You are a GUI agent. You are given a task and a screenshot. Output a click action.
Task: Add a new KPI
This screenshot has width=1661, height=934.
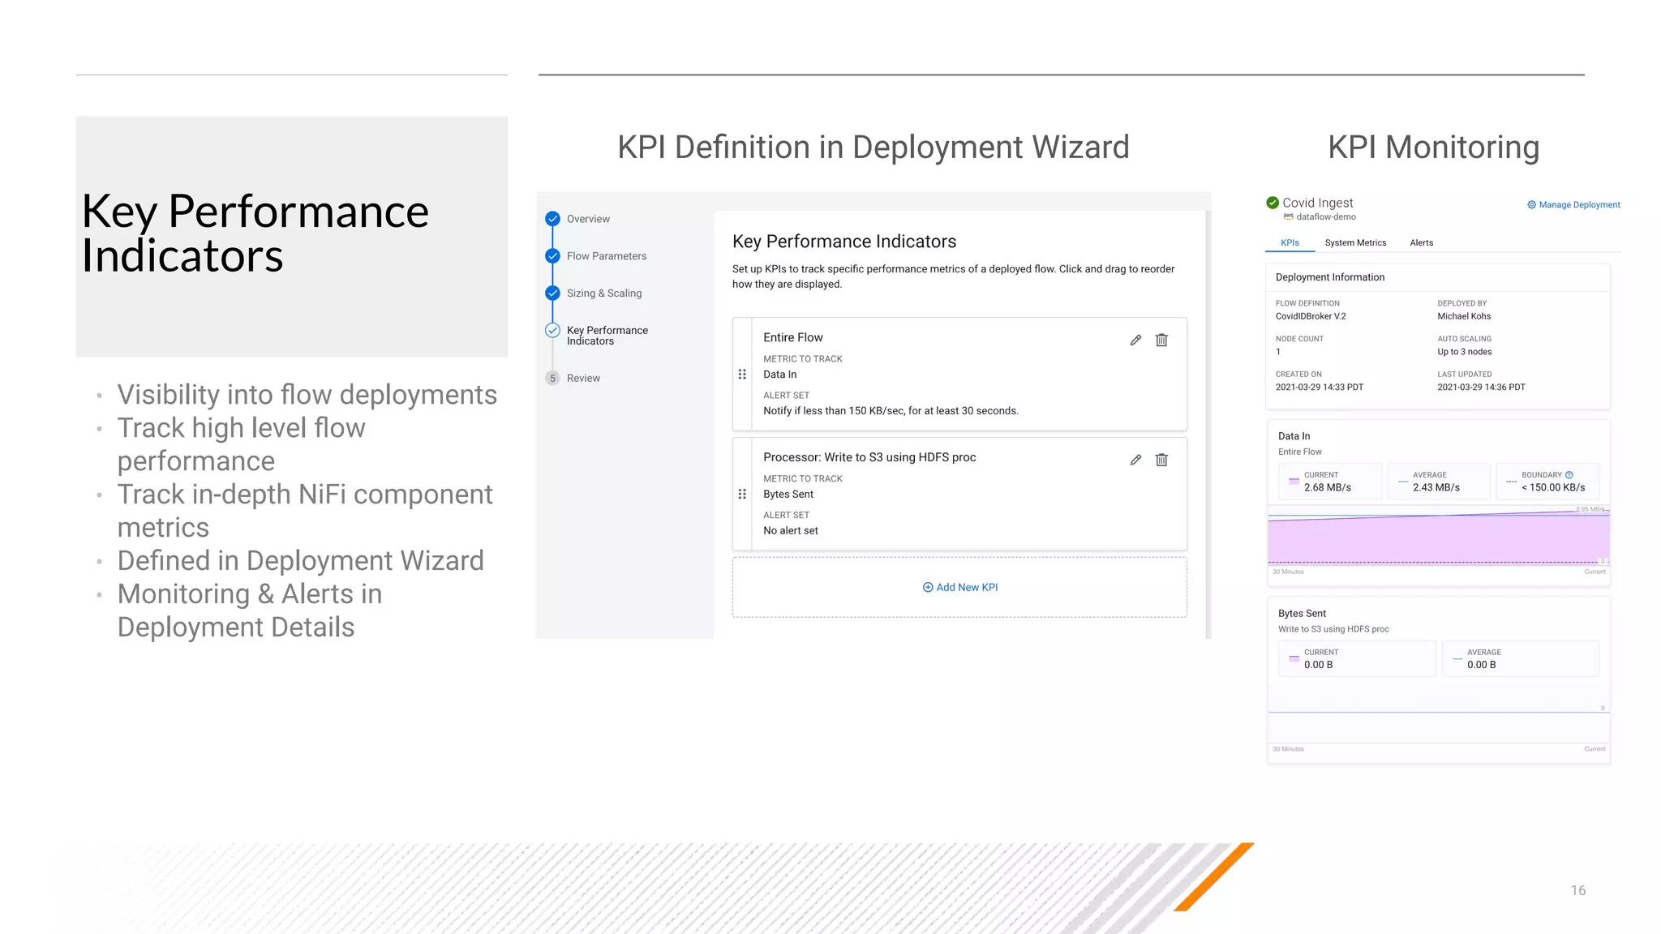[x=960, y=587]
